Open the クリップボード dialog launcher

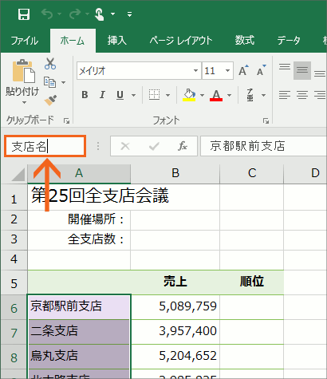[x=66, y=121]
